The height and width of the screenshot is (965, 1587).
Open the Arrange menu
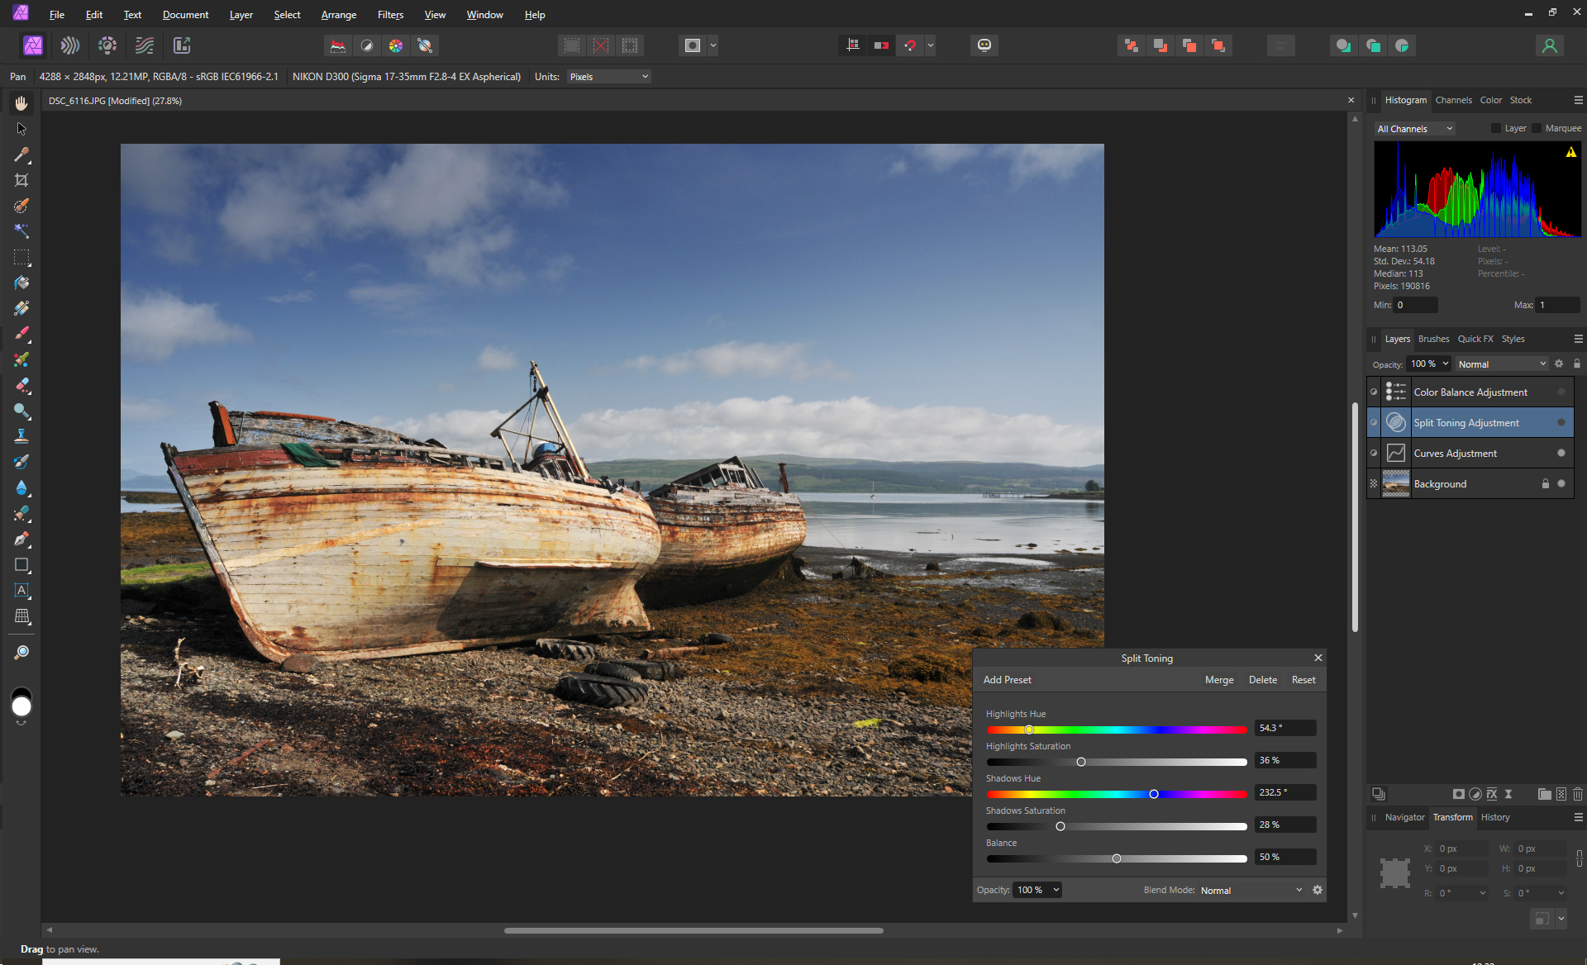(339, 15)
